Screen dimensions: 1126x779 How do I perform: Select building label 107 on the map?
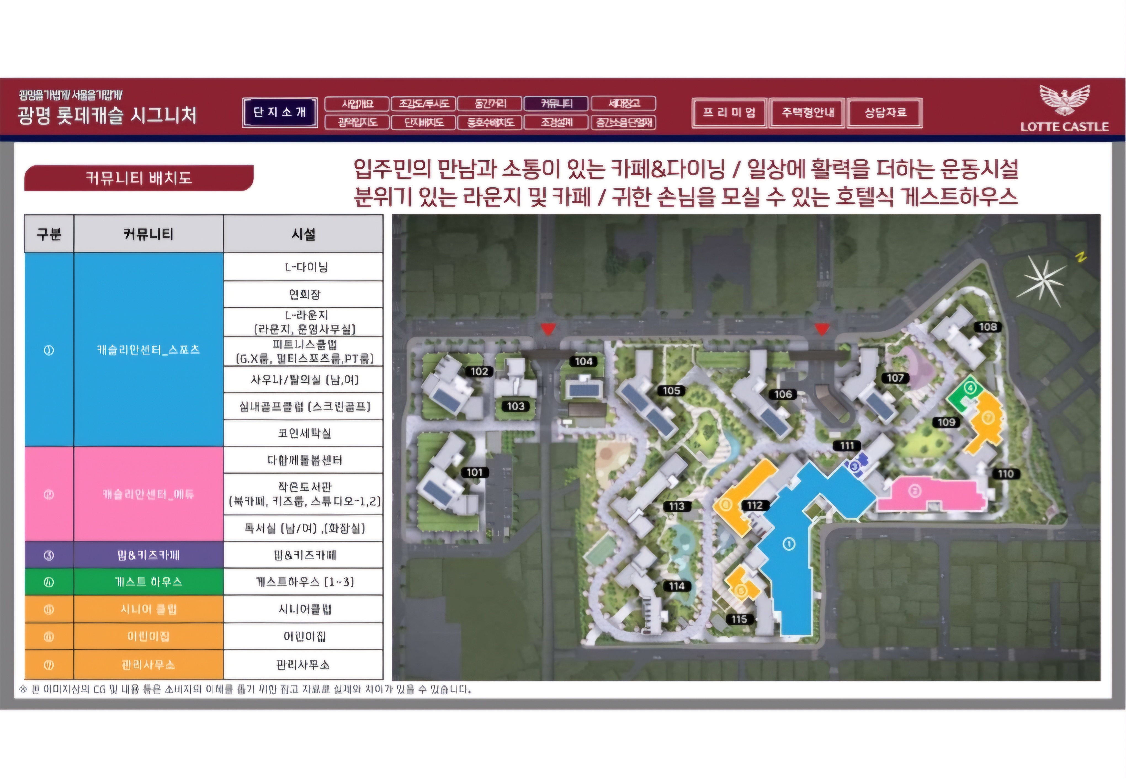click(x=895, y=378)
